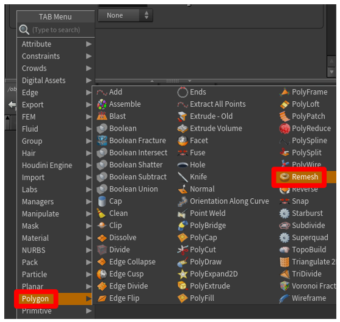
Task: Select the Remesh torus icon
Action: click(284, 177)
